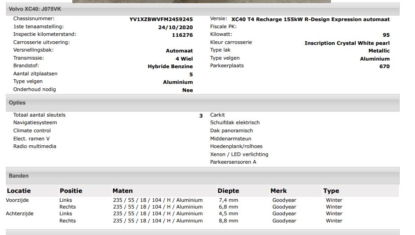Select the 4,5 mm tread depth cell
Image resolution: width=415 pixels, height=235 pixels.
(x=228, y=214)
